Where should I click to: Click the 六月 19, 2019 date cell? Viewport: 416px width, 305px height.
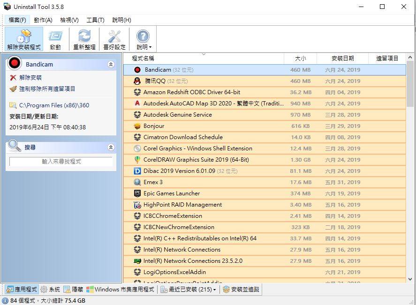(342, 193)
